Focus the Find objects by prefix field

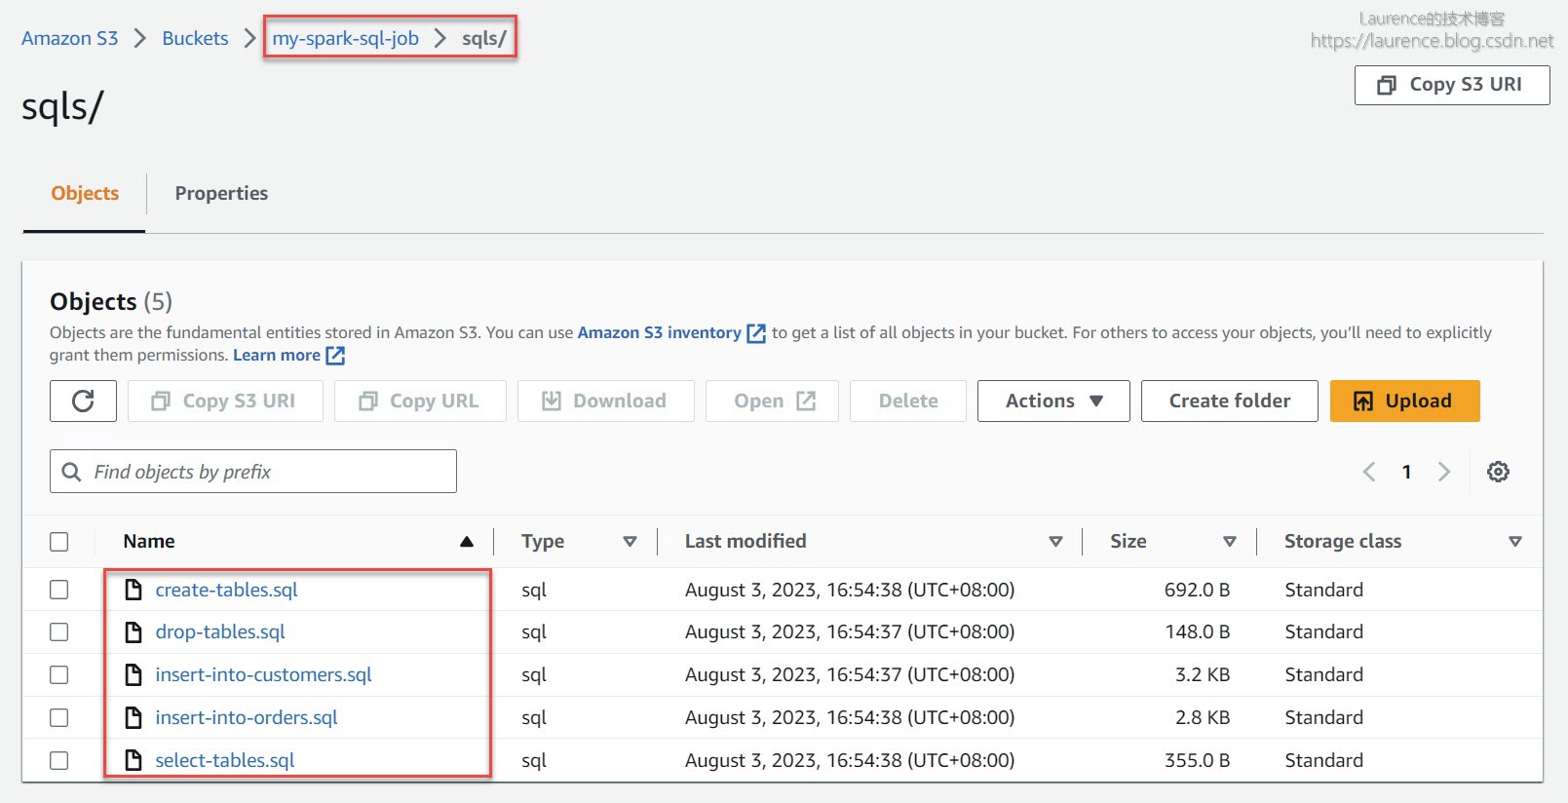click(253, 472)
